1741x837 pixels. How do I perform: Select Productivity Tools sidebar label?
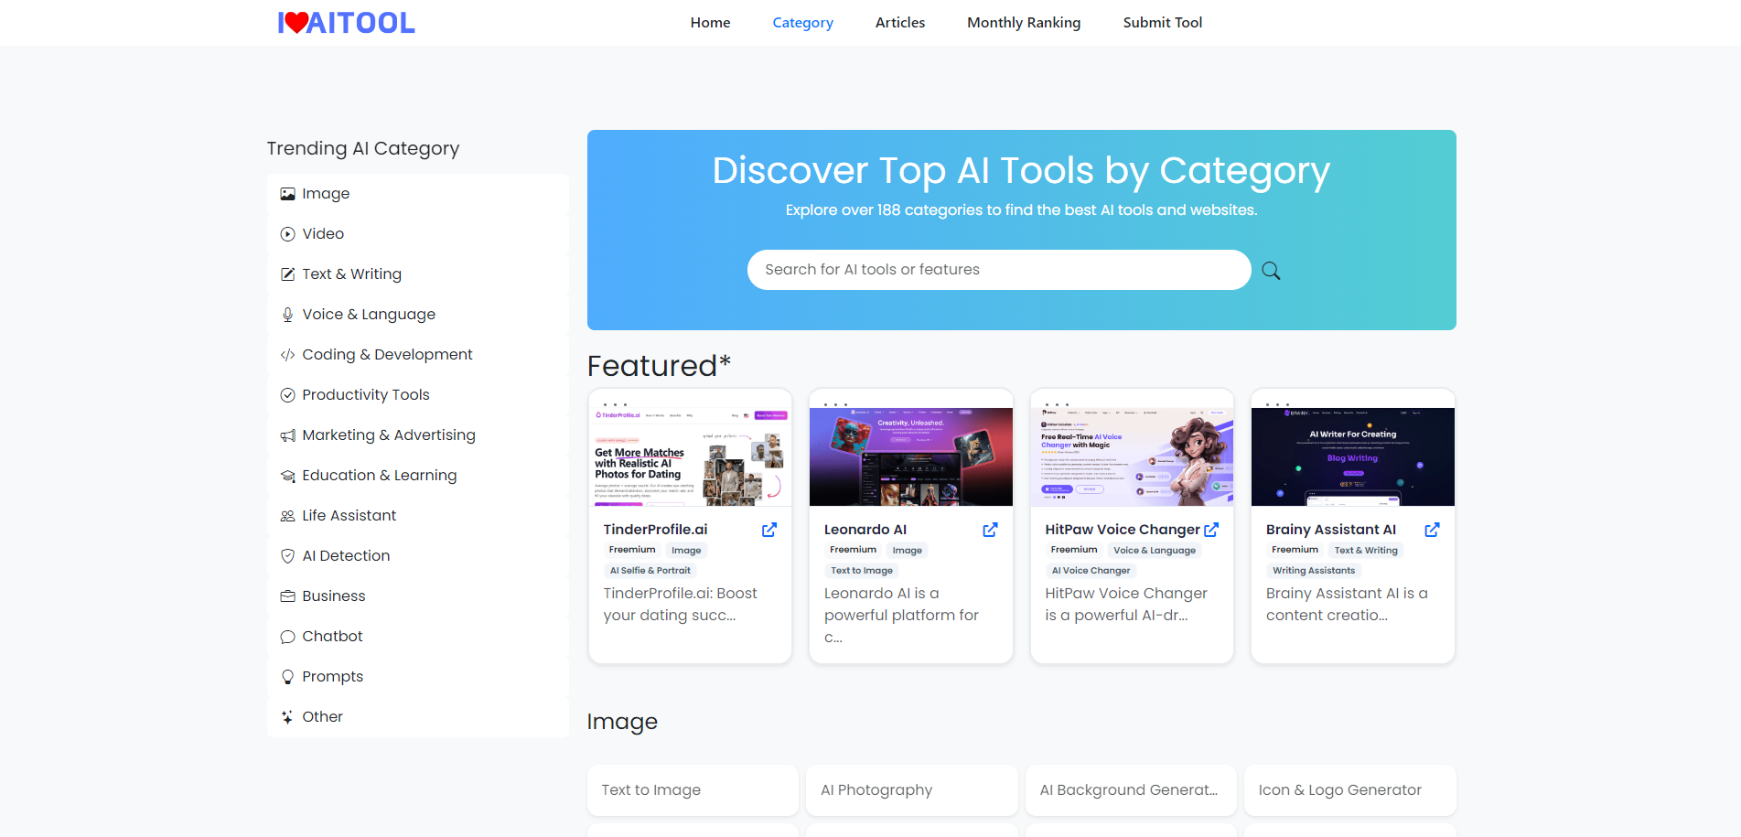pyautogui.click(x=366, y=395)
